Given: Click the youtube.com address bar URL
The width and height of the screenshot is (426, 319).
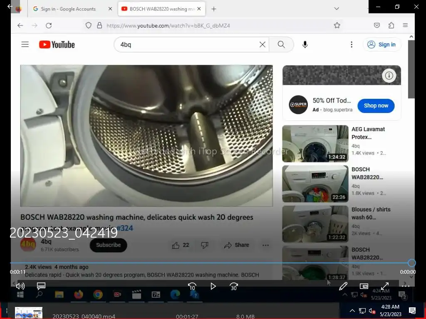Looking at the screenshot, I should point(168,25).
